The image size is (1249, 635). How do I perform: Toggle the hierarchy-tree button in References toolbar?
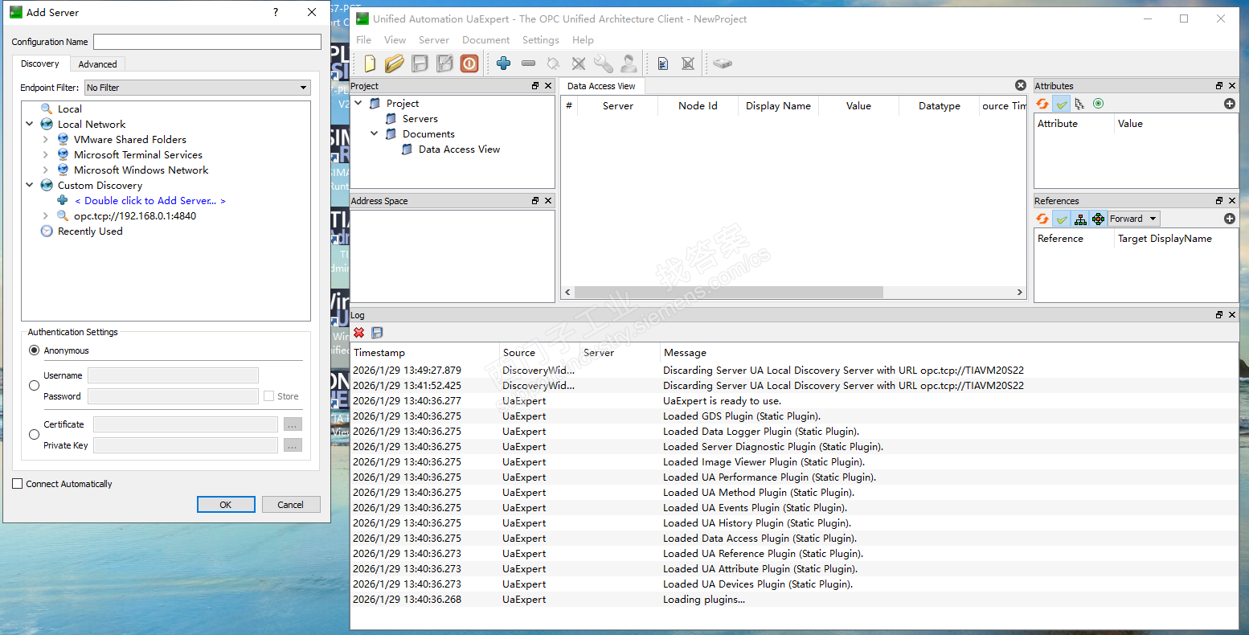(1080, 219)
